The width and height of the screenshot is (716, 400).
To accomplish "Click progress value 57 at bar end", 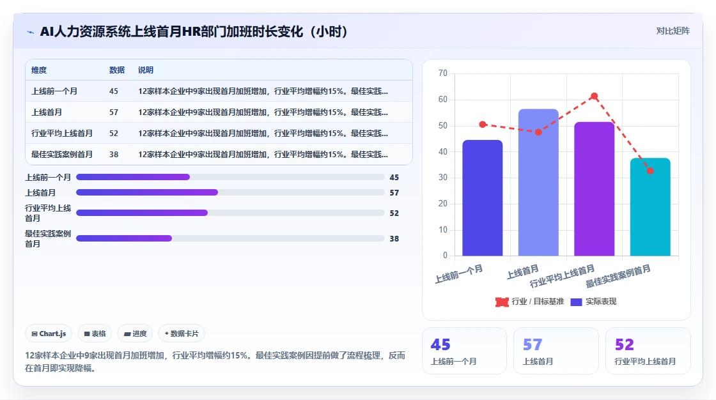I will point(394,193).
